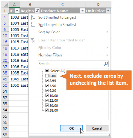
Task: Select column C header
Action: tap(63, 4)
